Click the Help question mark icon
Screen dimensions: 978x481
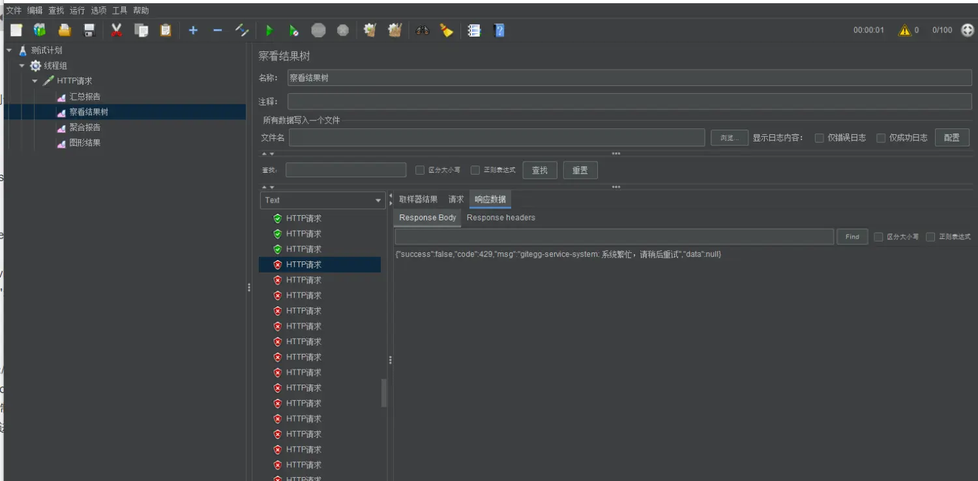pos(499,30)
